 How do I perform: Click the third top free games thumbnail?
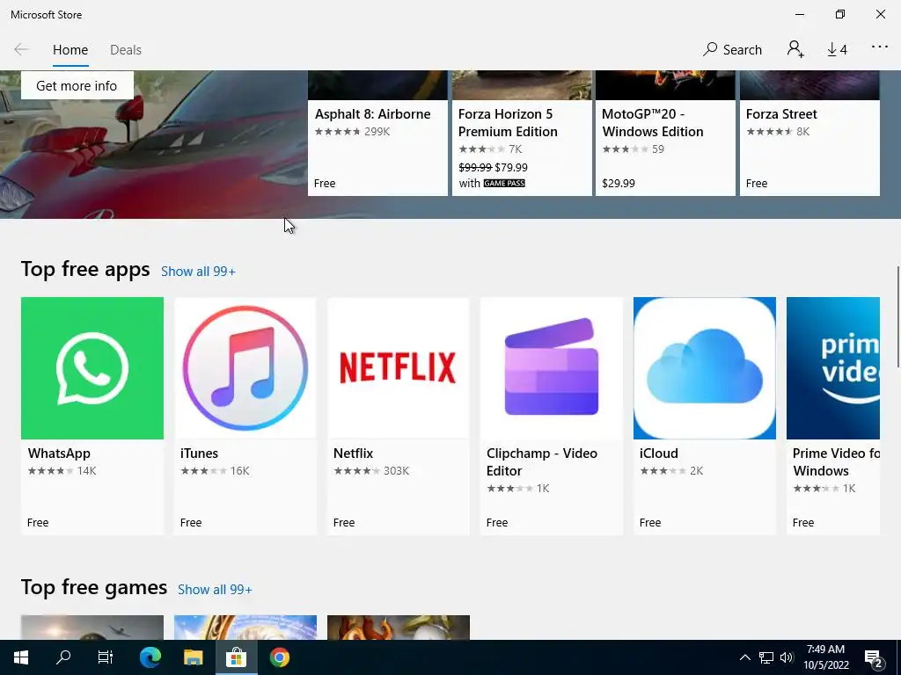(x=399, y=628)
